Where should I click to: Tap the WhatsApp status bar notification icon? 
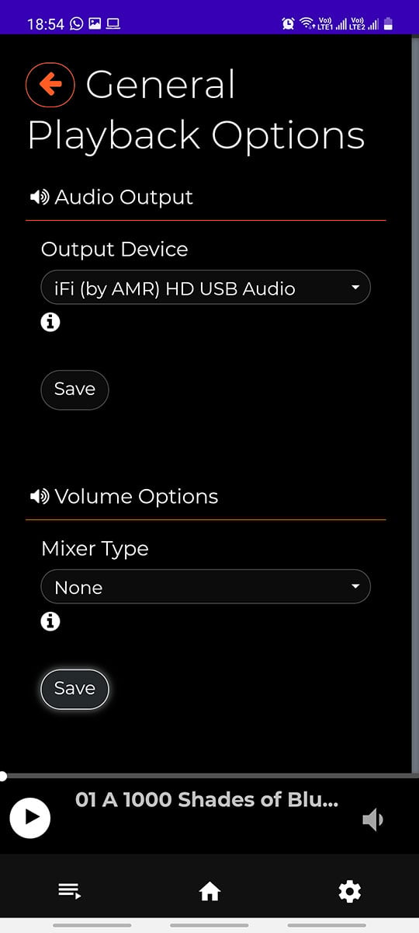point(76,24)
